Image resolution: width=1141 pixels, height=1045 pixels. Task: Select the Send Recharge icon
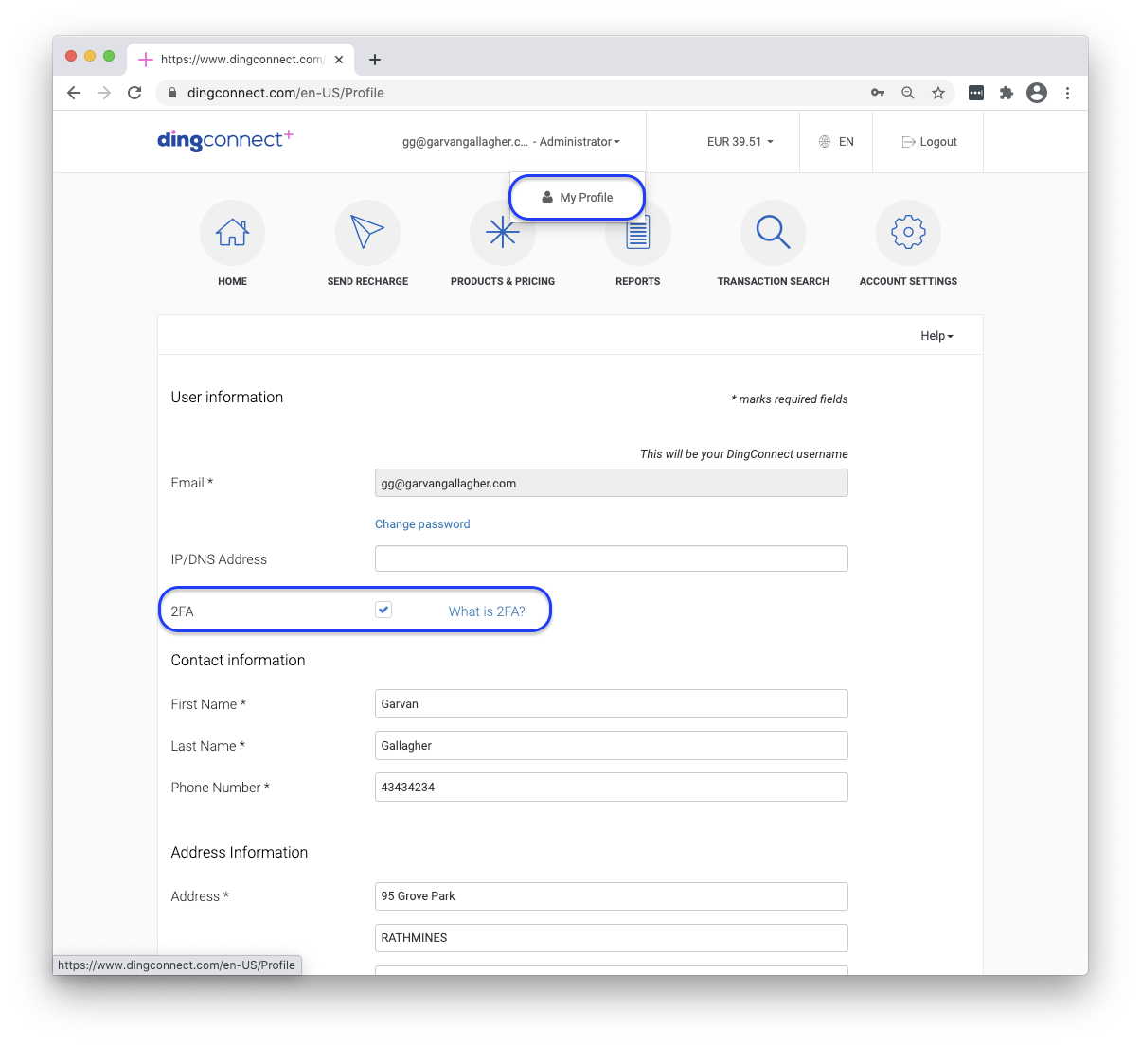367,232
